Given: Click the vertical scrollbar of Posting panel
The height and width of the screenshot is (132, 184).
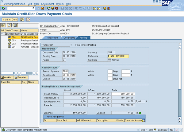Looking at the screenshot, I should (180, 77).
